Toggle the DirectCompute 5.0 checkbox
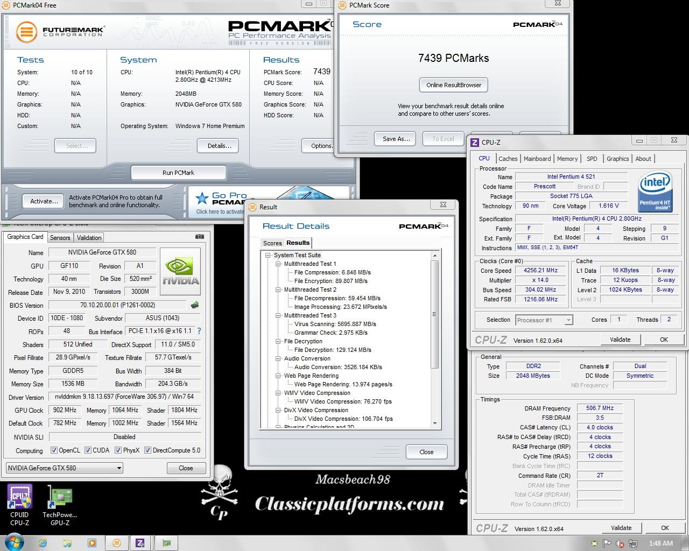Screen dimensions: 689x551 tap(147, 450)
